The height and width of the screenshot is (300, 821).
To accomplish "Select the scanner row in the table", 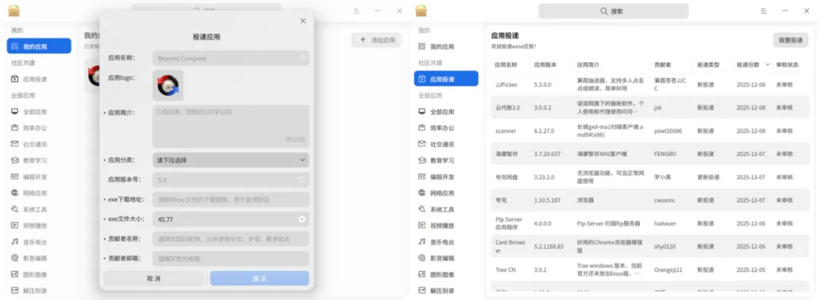I will coord(649,131).
